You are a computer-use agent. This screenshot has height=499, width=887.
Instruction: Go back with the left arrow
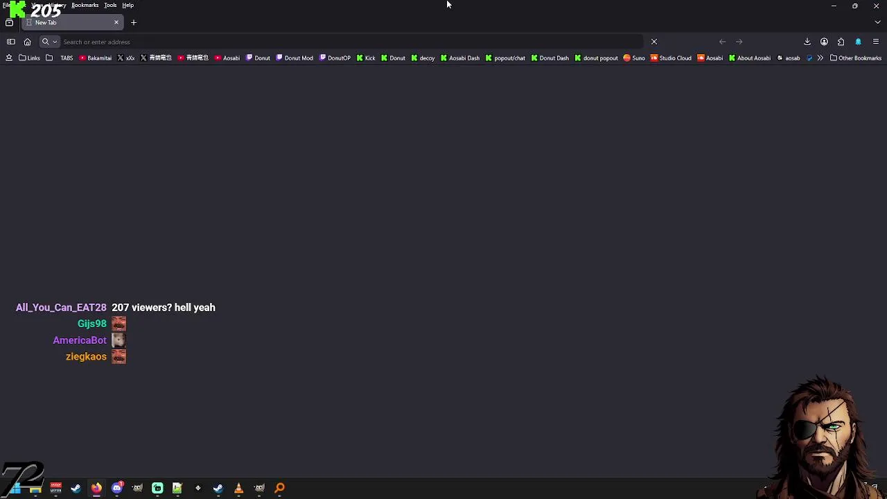click(x=722, y=42)
